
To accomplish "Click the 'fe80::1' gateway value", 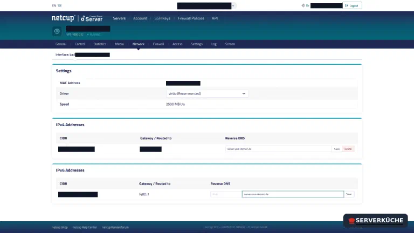I will (144, 194).
